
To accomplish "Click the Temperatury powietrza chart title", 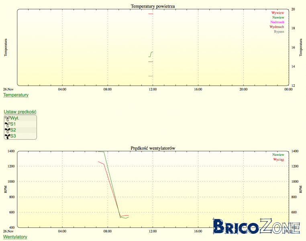I will 153,6.
